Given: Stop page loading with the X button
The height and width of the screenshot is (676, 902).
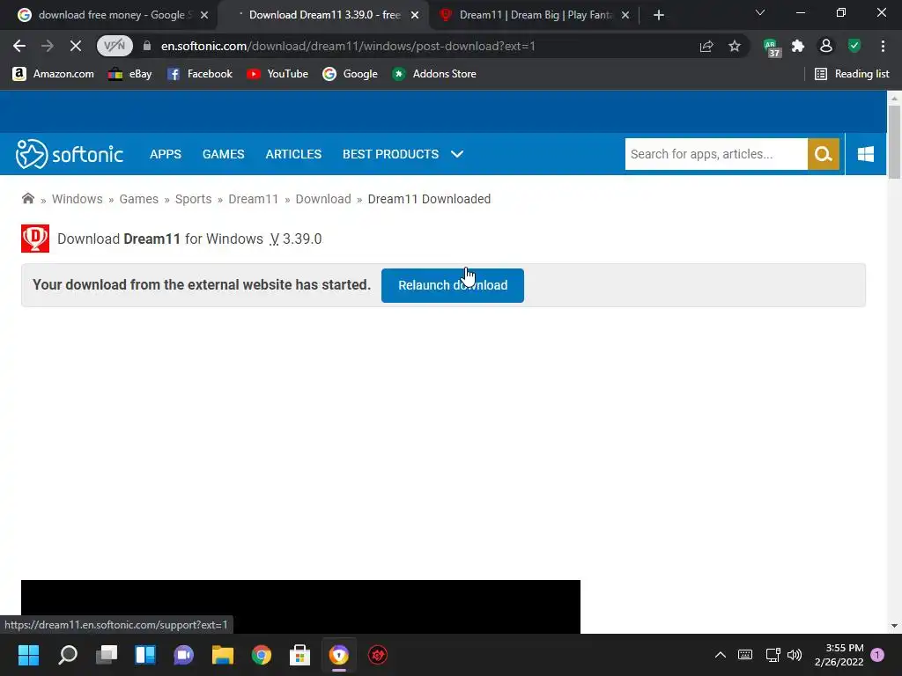Looking at the screenshot, I should click(x=76, y=46).
